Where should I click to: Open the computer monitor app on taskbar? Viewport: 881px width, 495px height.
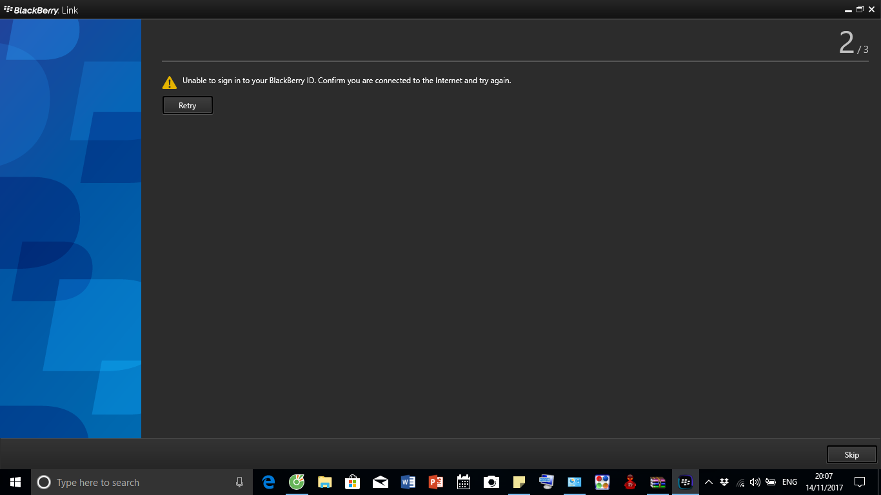pyautogui.click(x=547, y=482)
